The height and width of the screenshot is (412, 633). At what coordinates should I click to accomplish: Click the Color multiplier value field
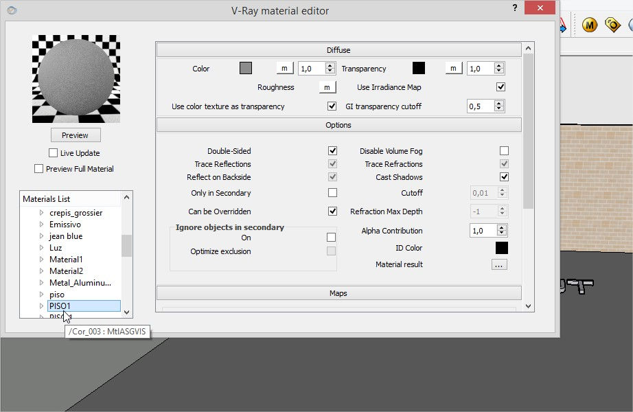[x=311, y=69]
